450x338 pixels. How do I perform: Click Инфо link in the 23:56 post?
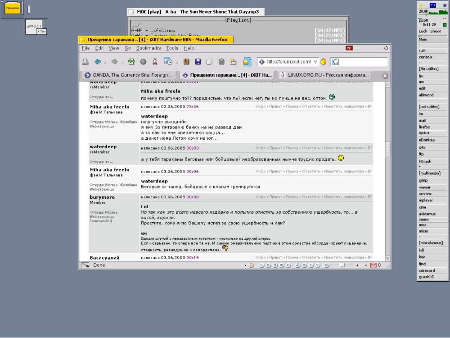tap(260, 106)
